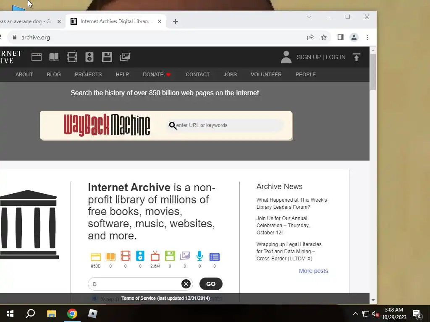Open the microphone Concerts collection icon
The image size is (430, 322).
click(x=199, y=256)
